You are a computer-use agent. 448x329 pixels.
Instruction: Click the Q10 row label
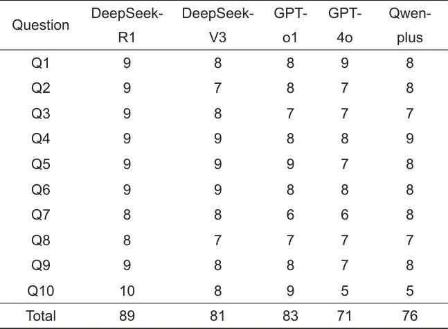pyautogui.click(x=42, y=291)
